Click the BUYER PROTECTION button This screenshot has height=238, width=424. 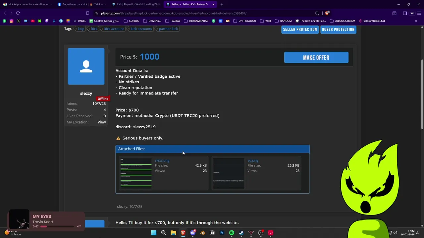pos(338,29)
